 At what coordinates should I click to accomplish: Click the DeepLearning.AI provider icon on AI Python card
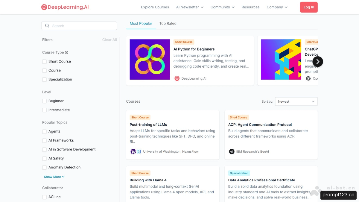coord(177,78)
